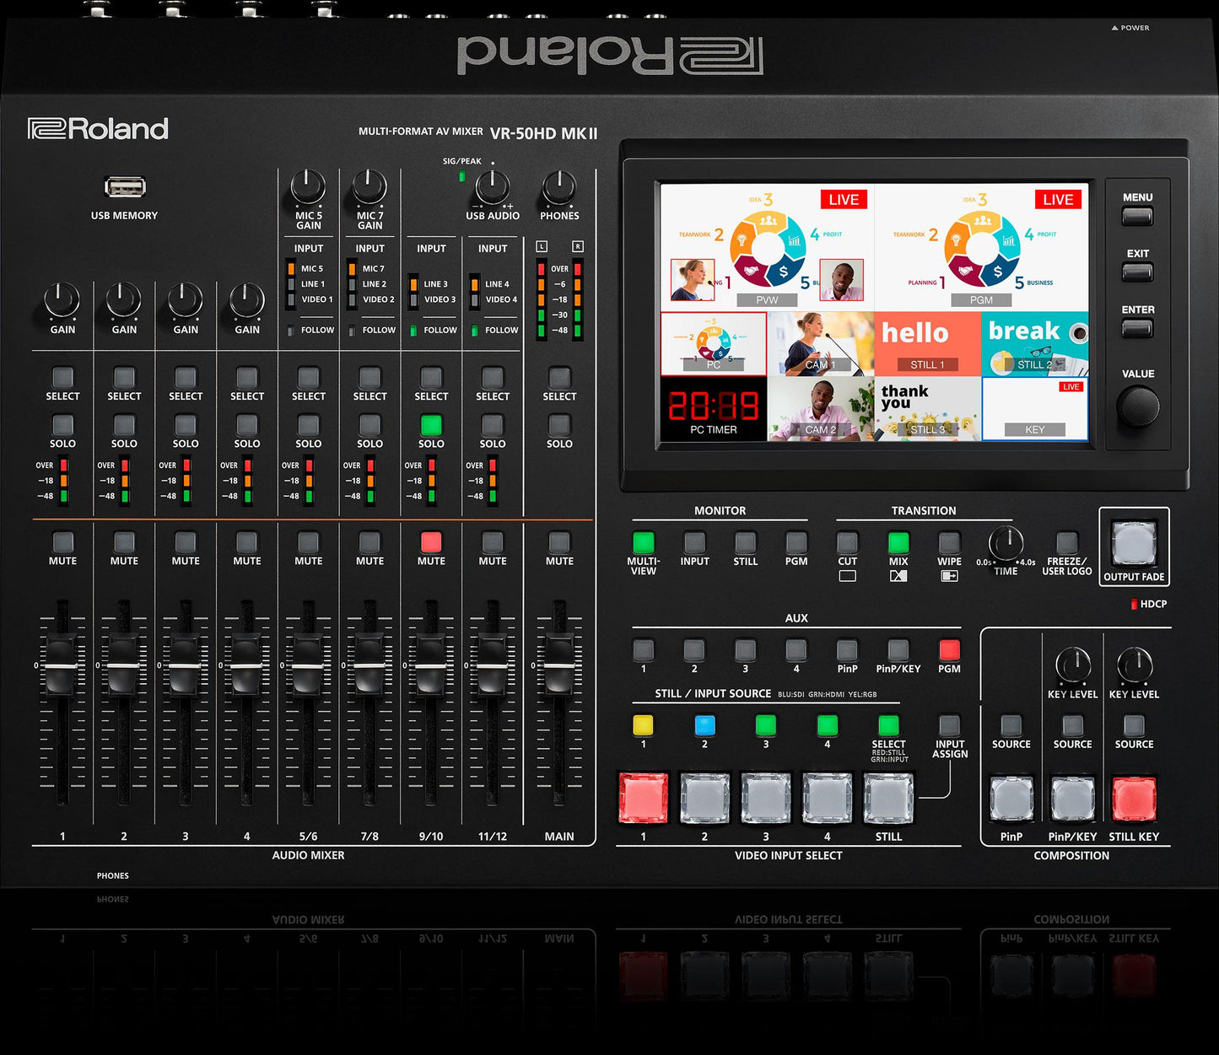This screenshot has height=1055, width=1219.
Task: Select video input 1 on VIDEO INPUT SELECT
Action: [643, 801]
